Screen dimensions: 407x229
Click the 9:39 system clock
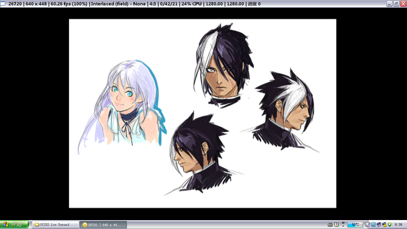[398, 225]
